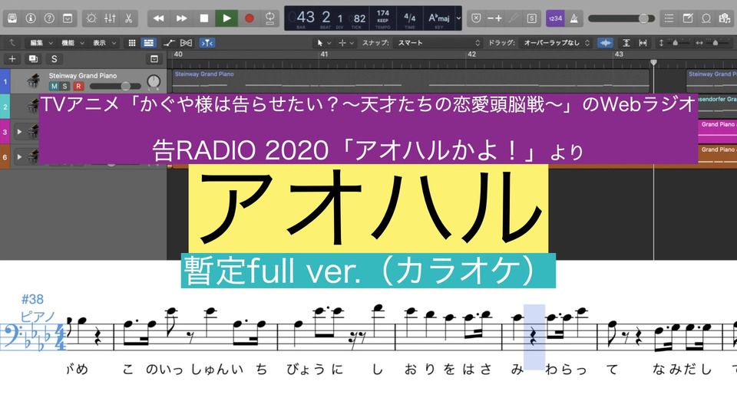The image size is (737, 414).
Task: Toggle the Flex button
Action: (186, 43)
